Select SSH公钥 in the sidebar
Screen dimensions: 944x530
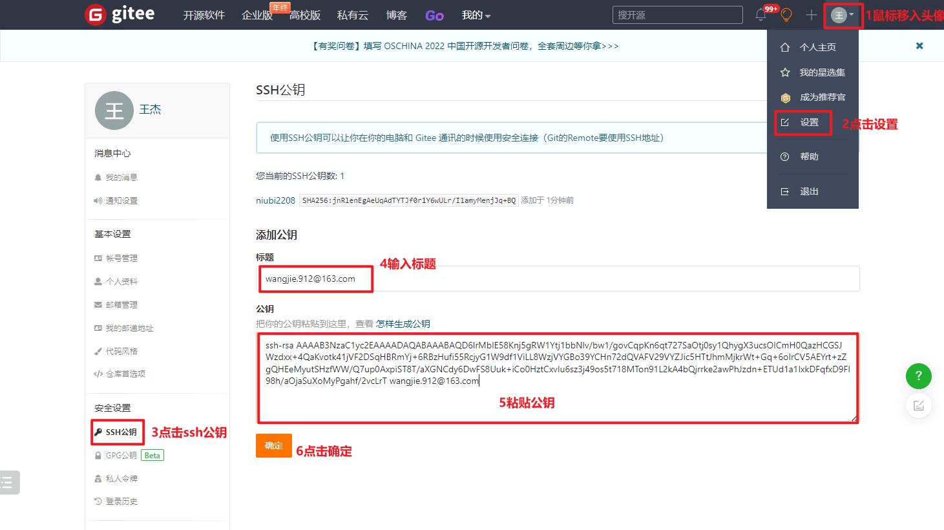(x=121, y=432)
